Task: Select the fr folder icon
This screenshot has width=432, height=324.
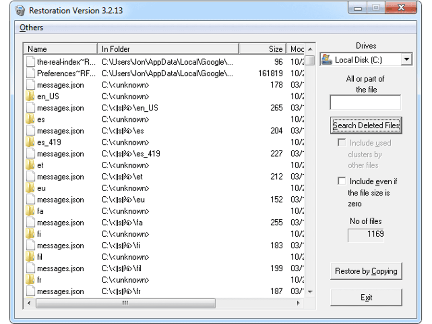Action: 30,280
